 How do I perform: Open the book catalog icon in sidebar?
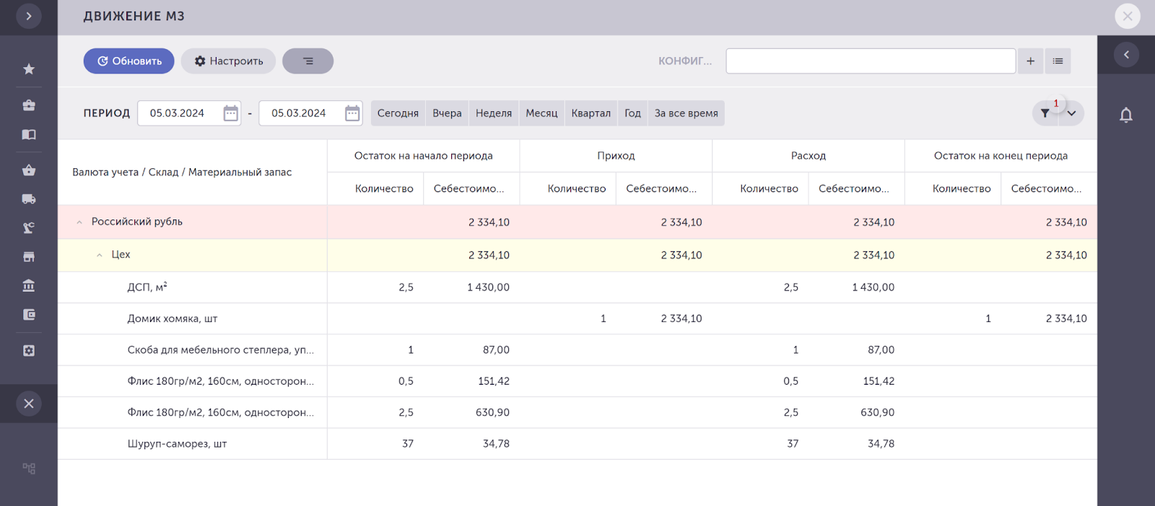tap(29, 134)
